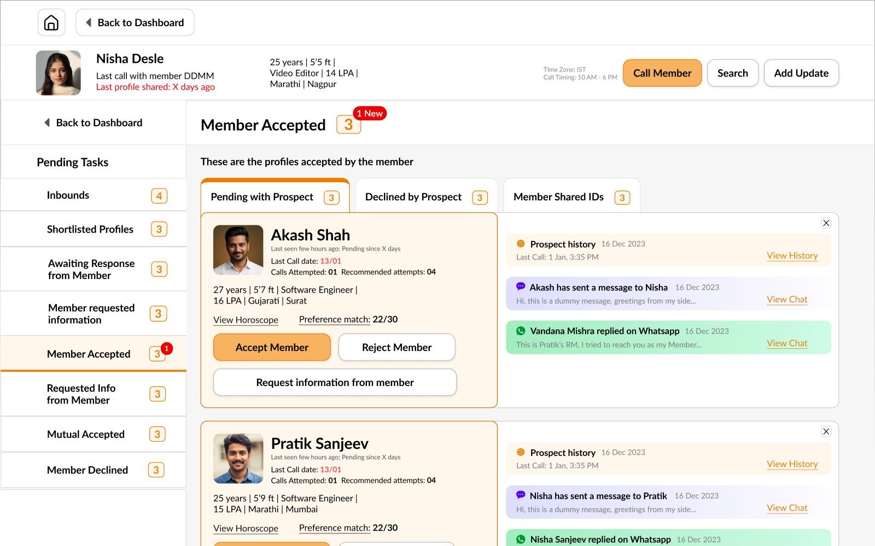View Horoscope for Pratik Sanjeev

(246, 529)
